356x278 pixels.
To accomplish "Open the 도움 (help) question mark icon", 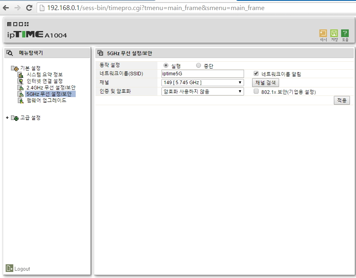I will [345, 33].
